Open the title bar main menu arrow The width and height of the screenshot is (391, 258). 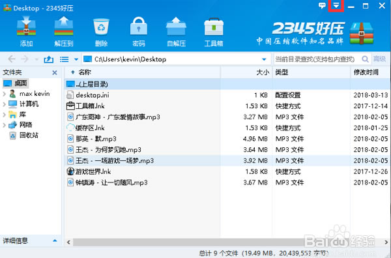pos(336,5)
